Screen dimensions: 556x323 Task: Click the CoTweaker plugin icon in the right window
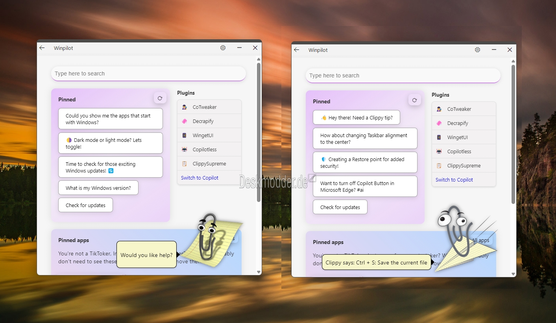(439, 109)
